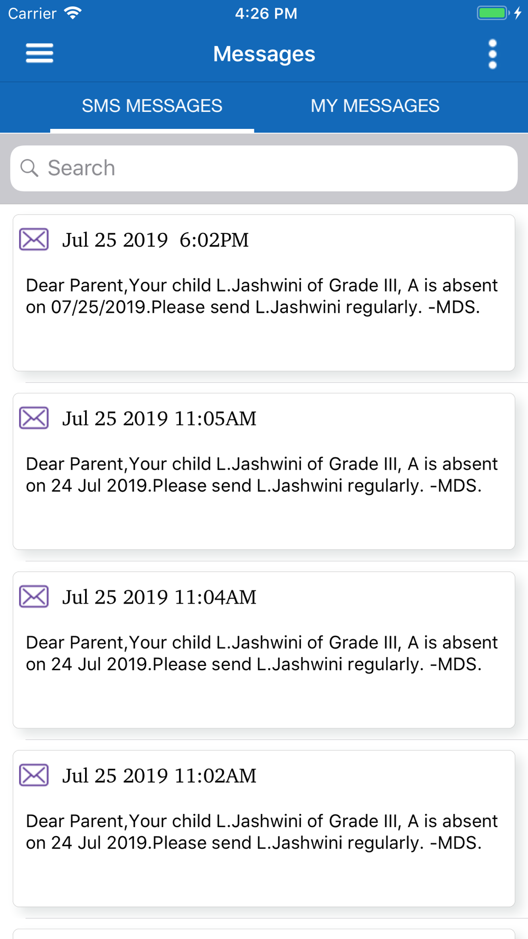Tap the 4:26 PM status bar clock

266,13
